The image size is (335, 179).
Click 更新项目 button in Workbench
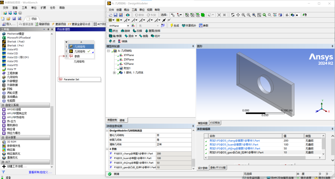click(59, 24)
